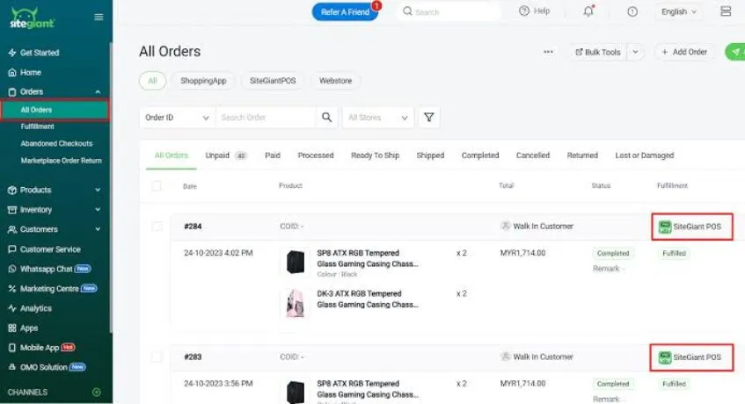Viewport: 745px width, 404px height.
Task: Click the magnifier search order button
Action: [326, 117]
